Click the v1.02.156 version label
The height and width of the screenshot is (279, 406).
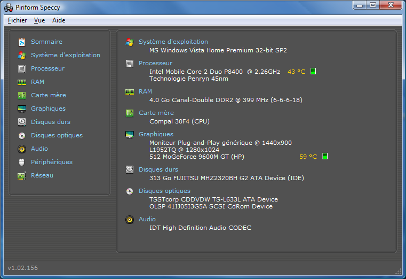pos(23,268)
